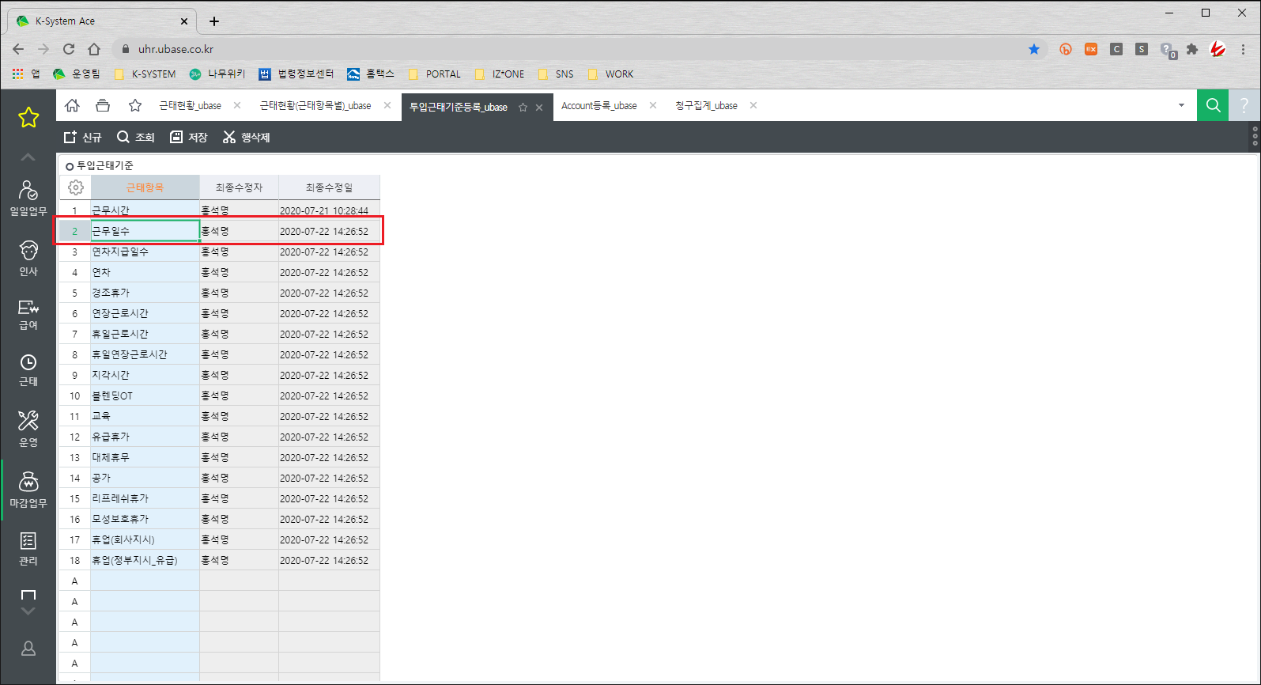Switch to Account등록_ubase tab
This screenshot has width=1261, height=685.
(599, 105)
